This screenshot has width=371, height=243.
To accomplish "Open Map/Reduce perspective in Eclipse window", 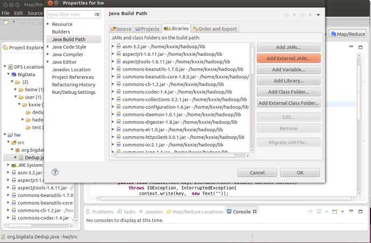I will (x=348, y=34).
